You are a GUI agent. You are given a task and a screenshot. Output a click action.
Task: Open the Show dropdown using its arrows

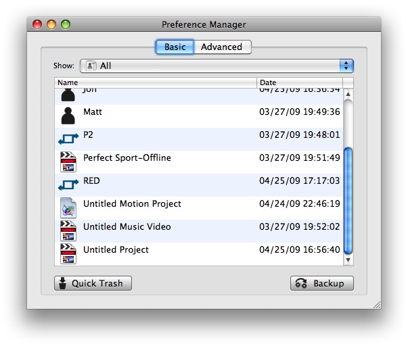click(346, 66)
